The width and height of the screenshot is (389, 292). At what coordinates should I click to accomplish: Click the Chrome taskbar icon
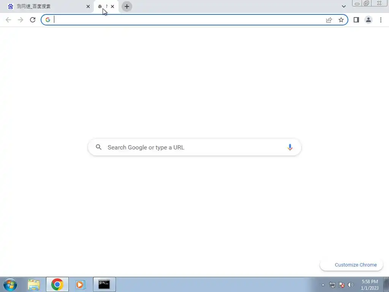[x=57, y=284]
